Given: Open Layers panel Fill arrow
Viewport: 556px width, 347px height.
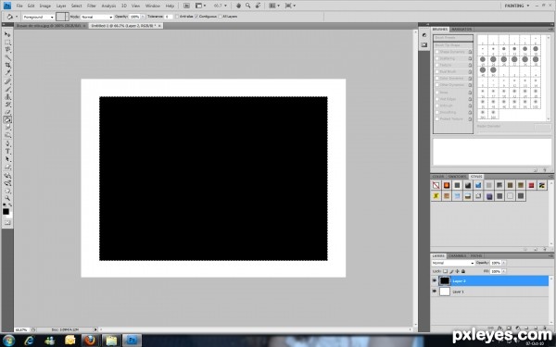Looking at the screenshot, I should (x=504, y=271).
